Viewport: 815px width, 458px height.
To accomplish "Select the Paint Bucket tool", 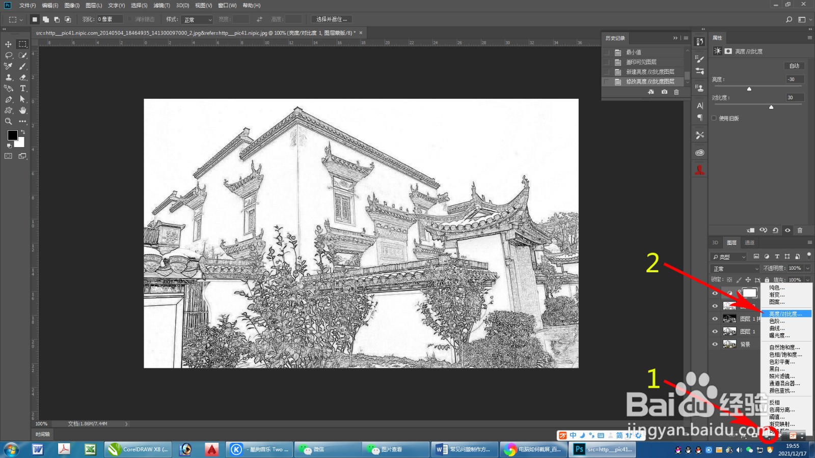I will point(9,89).
